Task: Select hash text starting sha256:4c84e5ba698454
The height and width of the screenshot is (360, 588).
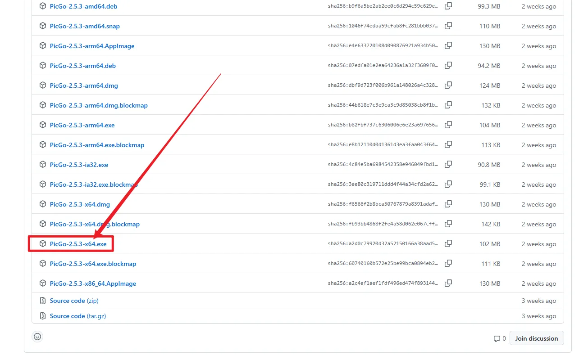Action: (x=383, y=165)
